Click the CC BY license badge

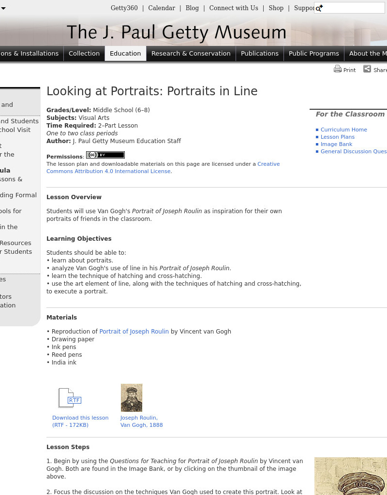coord(105,155)
